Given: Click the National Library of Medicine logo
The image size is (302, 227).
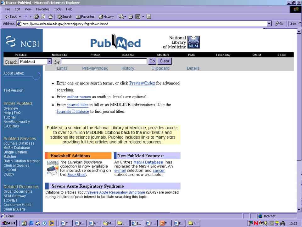Looking at the screenshot, I should [x=181, y=42].
